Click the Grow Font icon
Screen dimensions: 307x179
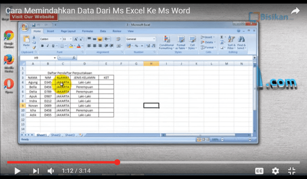(x=76, y=39)
